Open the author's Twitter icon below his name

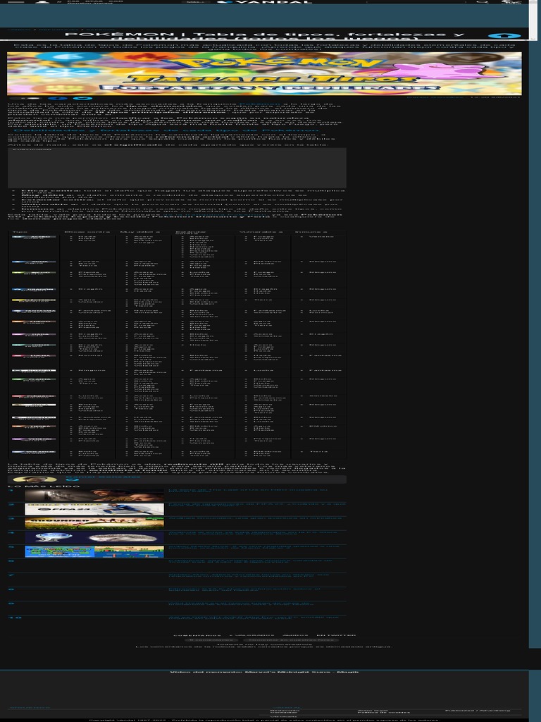tap(73, 481)
